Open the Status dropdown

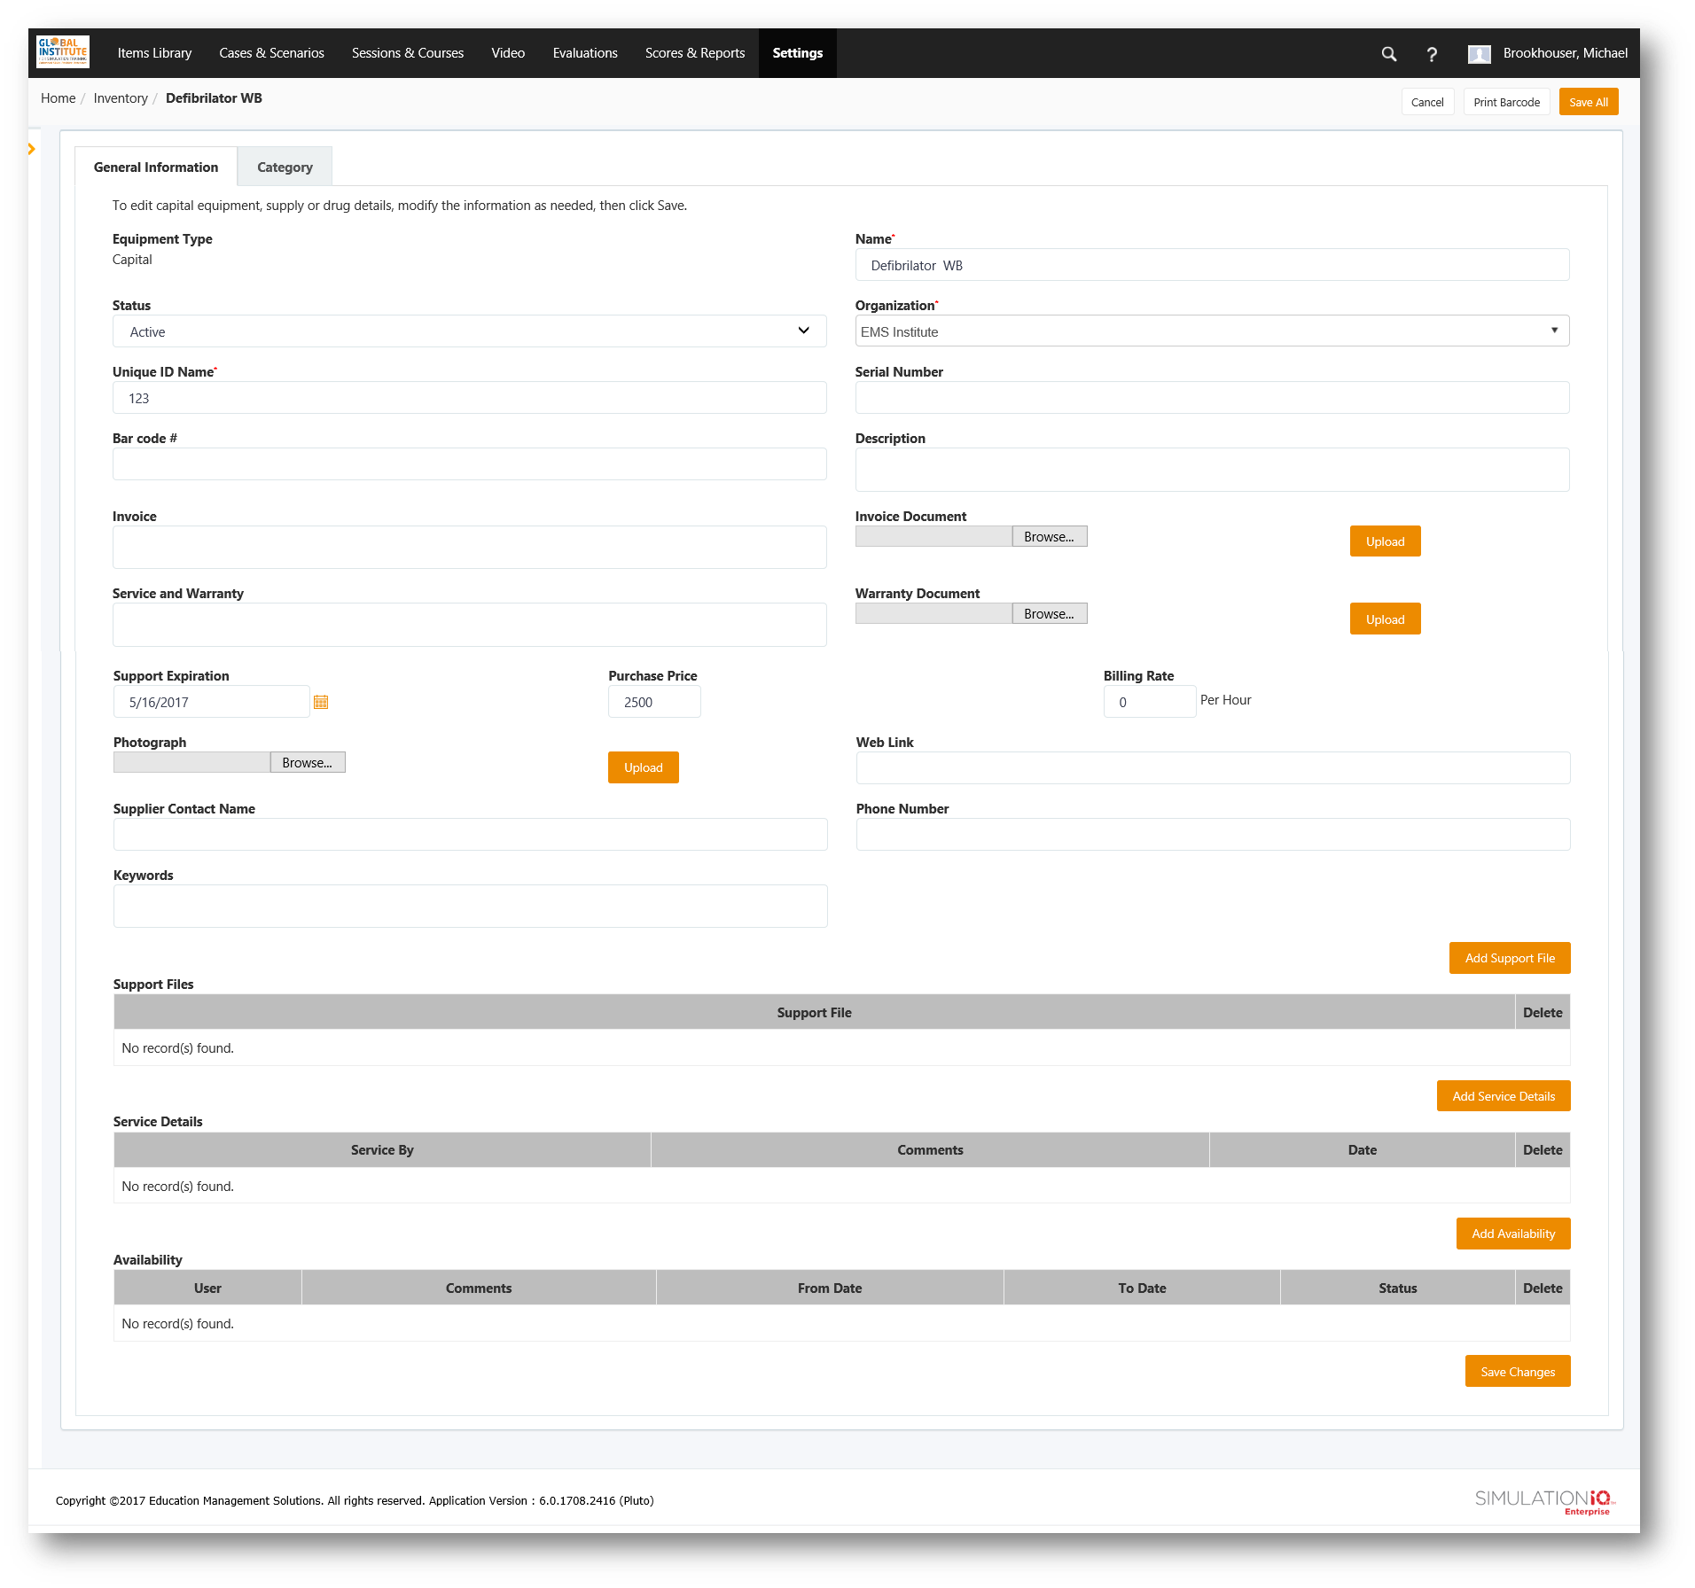[x=469, y=331]
